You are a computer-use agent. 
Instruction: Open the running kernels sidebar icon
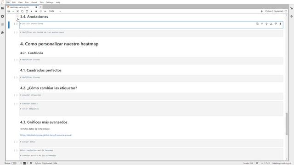click(x=2, y=16)
